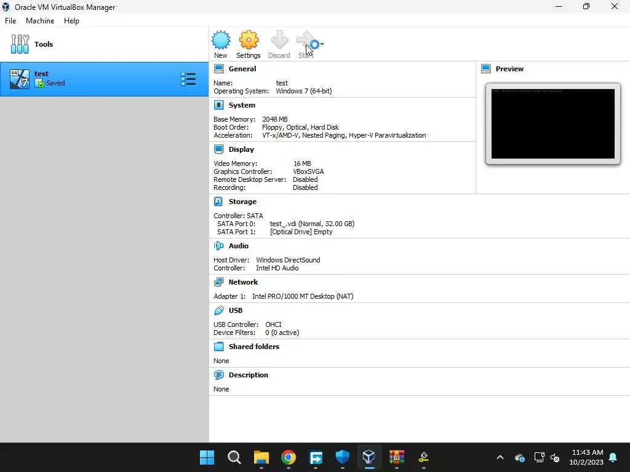Screen dimensions: 630x472
Task: Click the Windows 7 OS icon of test VM
Action: tap(20, 79)
